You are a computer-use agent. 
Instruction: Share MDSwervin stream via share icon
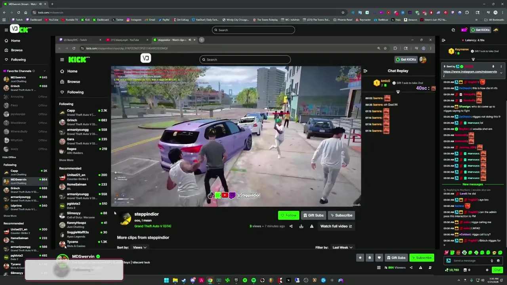click(x=411, y=268)
